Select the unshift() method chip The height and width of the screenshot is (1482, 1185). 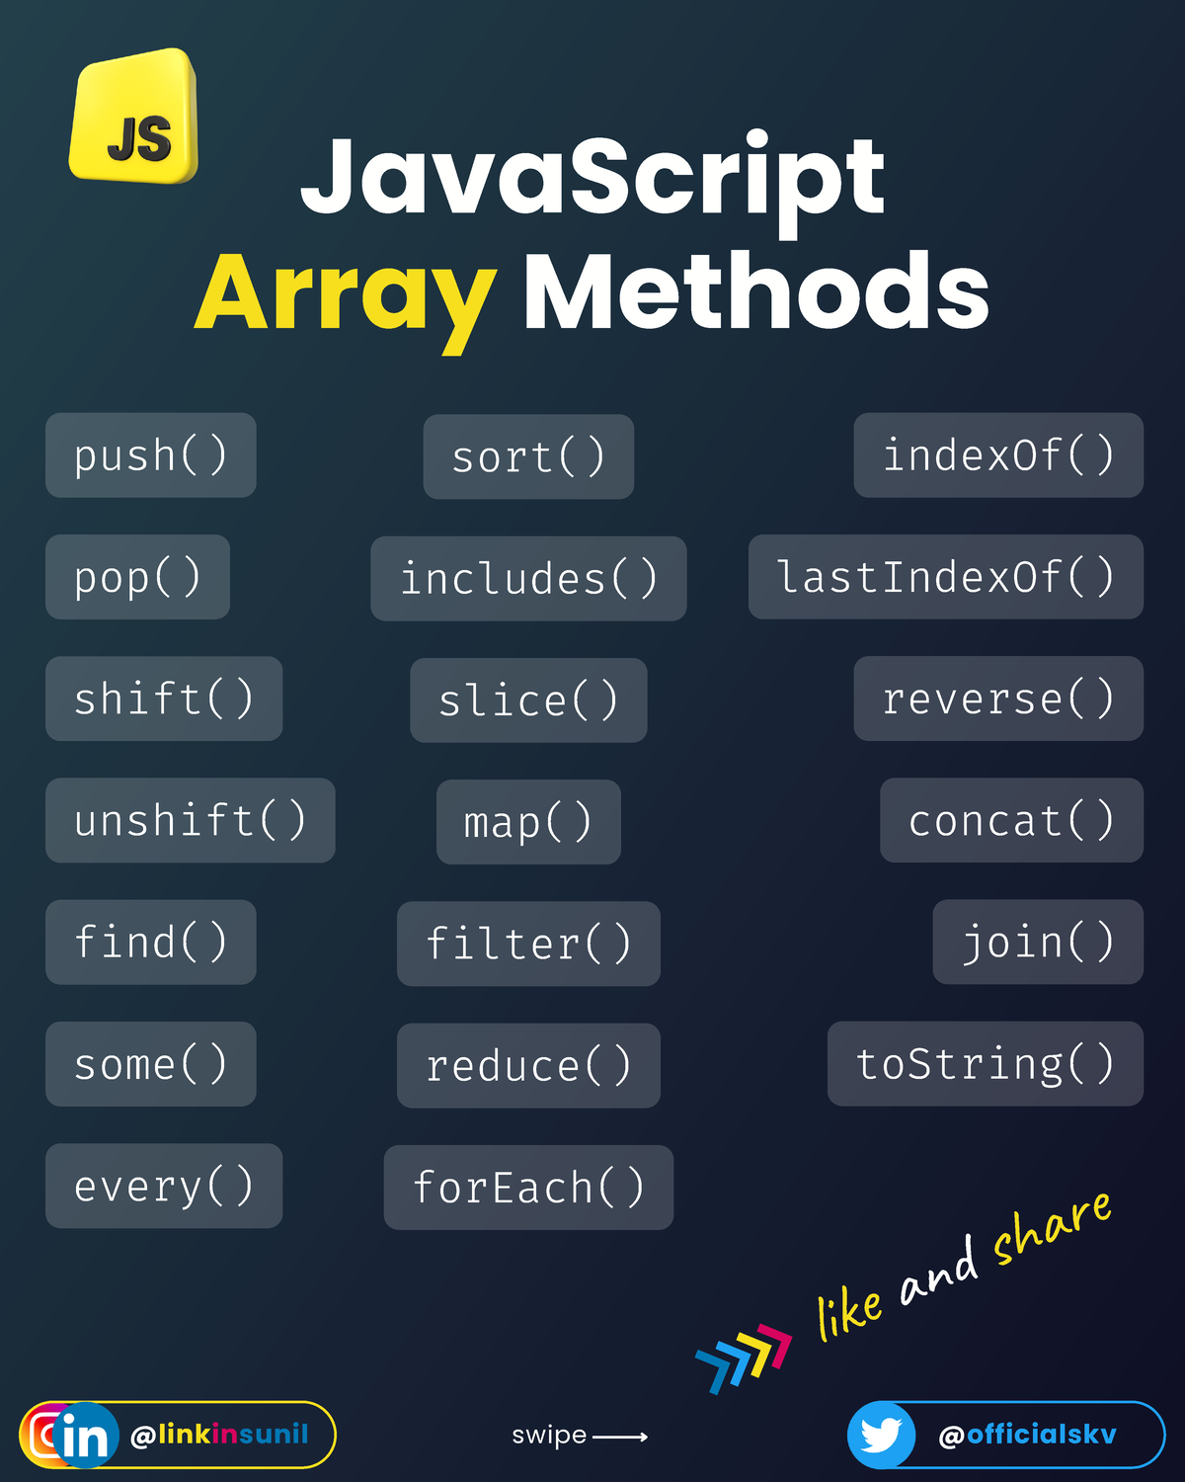191,820
